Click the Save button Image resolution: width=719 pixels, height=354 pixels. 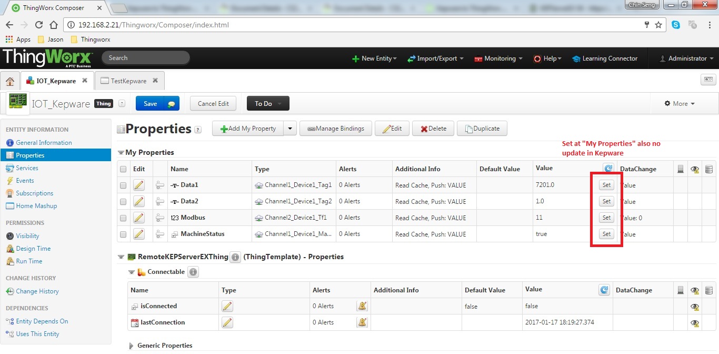(150, 104)
